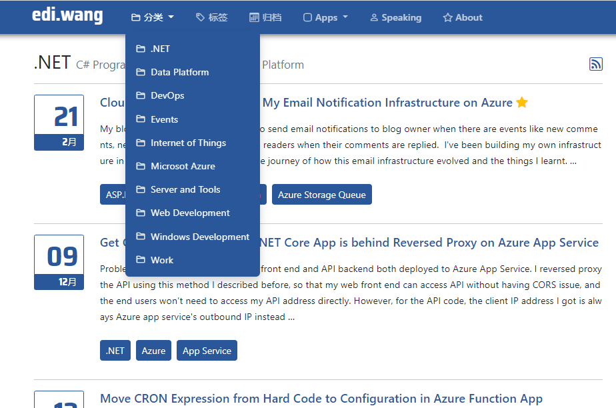Click folder icon next to Server and Tools
The image size is (616, 408).
coord(140,189)
